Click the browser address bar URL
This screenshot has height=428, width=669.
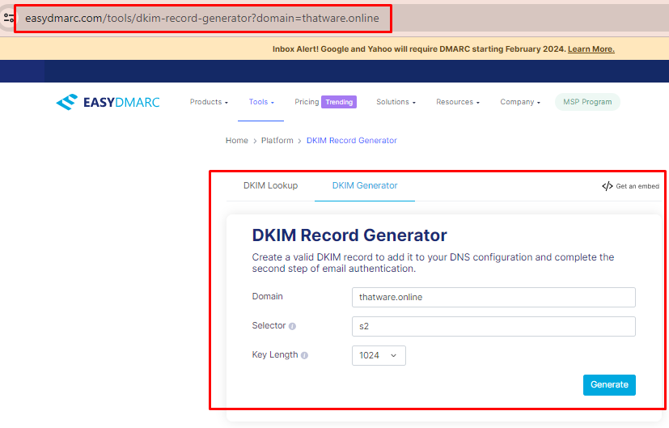(201, 19)
